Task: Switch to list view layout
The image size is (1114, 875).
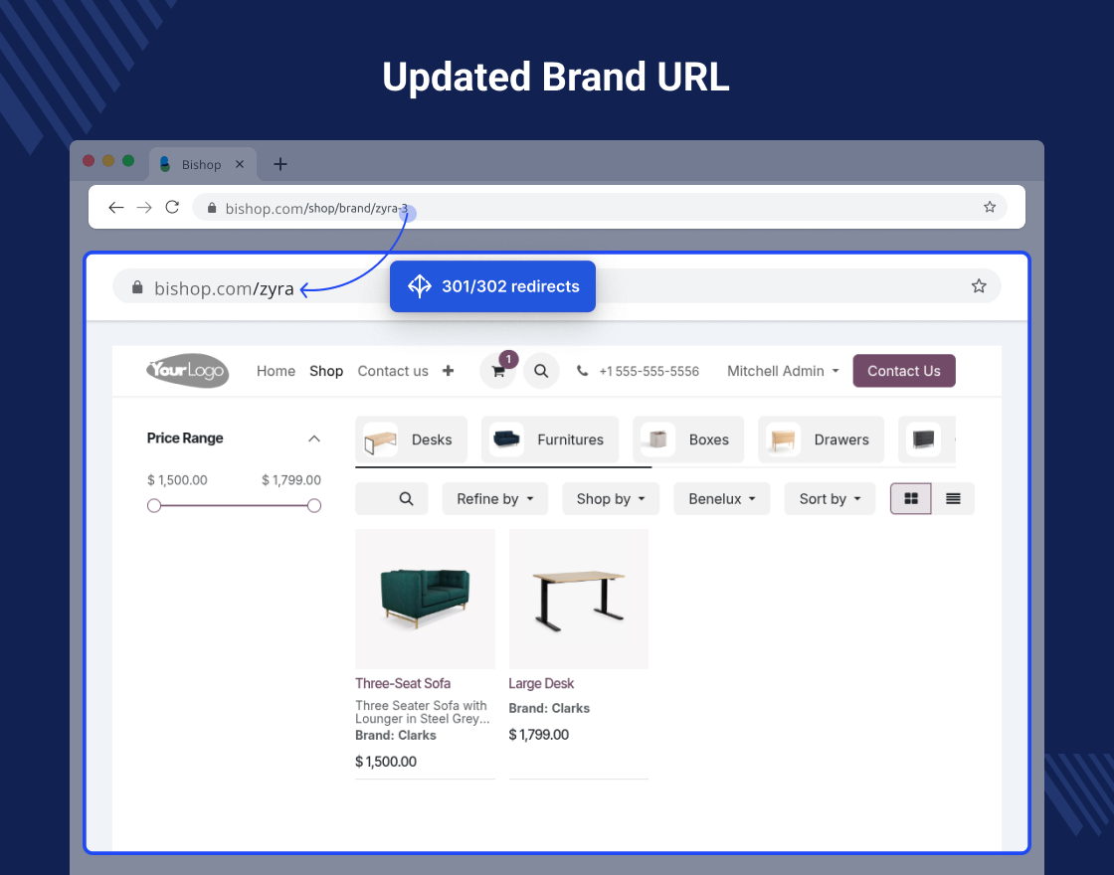Action: tap(953, 498)
